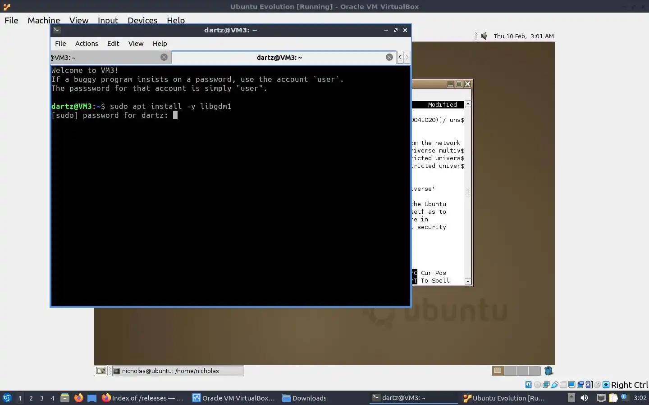Open VirtualBox Input menu
Viewport: 649px width, 405px height.
[x=108, y=20]
